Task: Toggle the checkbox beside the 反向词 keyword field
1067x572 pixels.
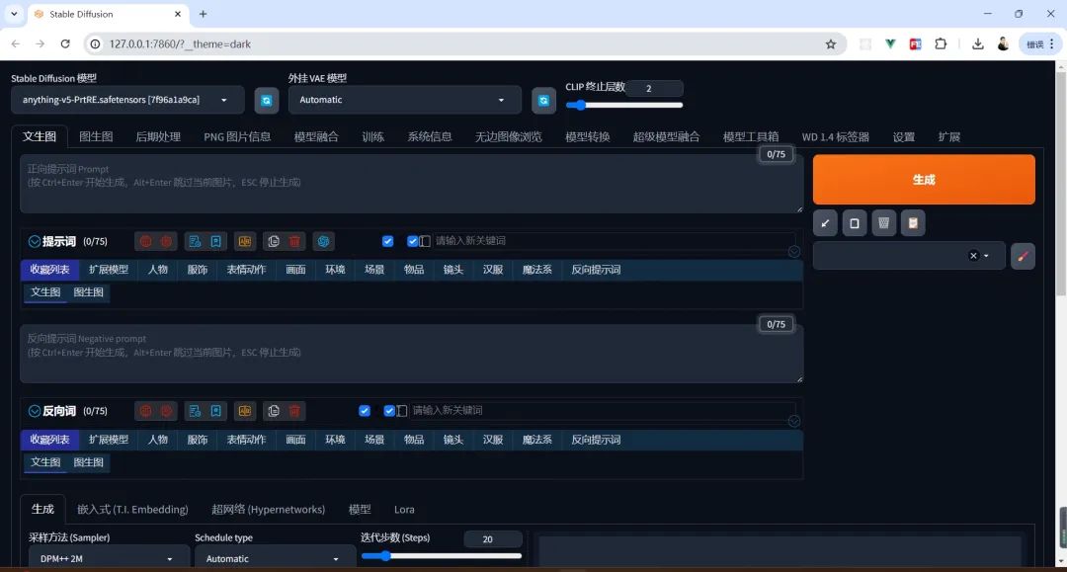Action: click(389, 411)
